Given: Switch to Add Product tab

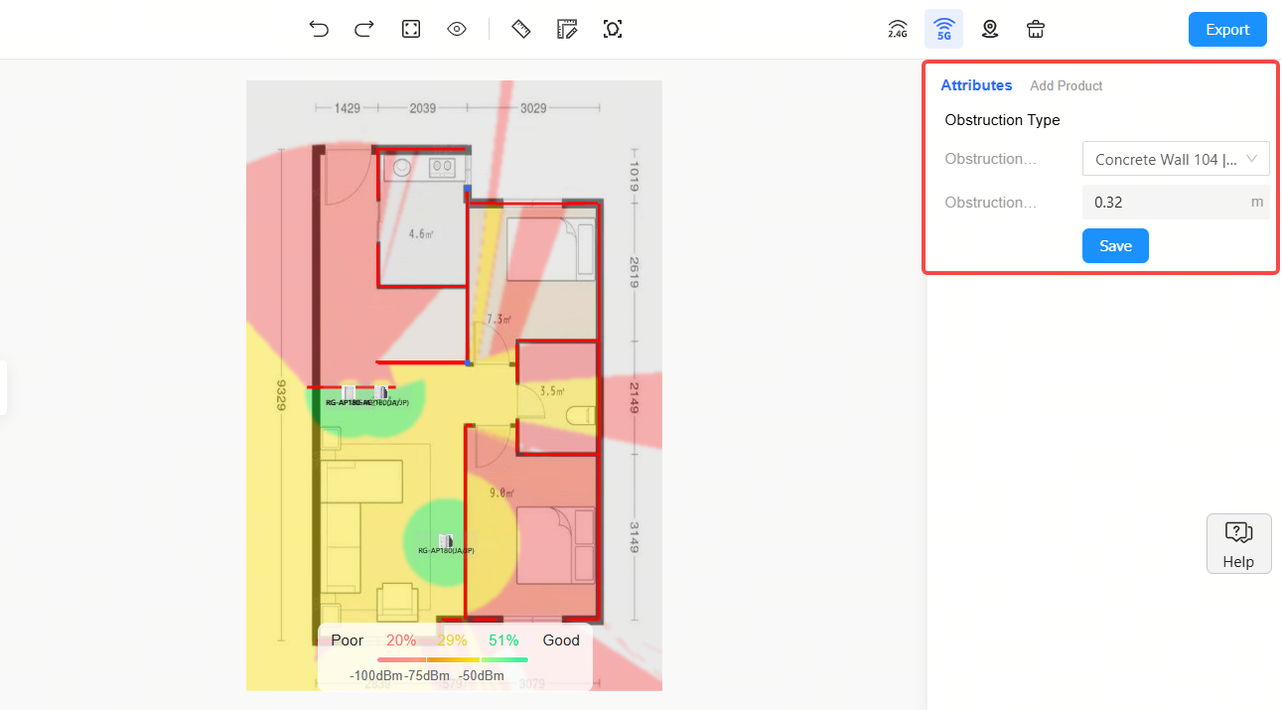Looking at the screenshot, I should (x=1067, y=86).
